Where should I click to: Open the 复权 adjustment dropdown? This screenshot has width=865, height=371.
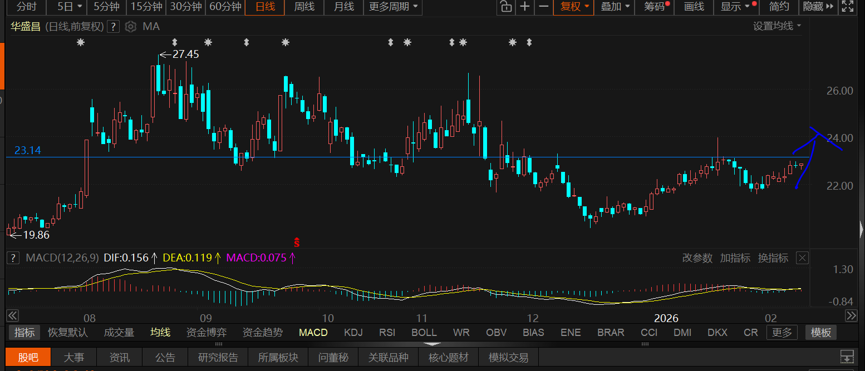pos(574,7)
